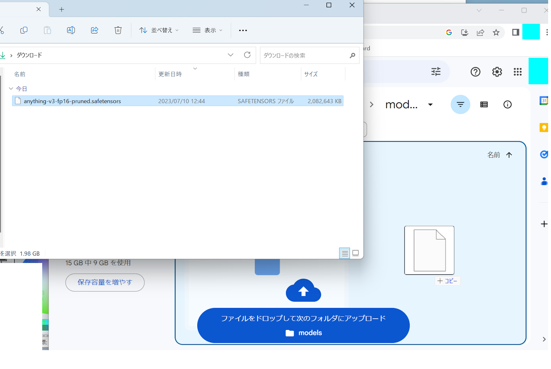Viewport: 551px width, 369px height.
Task: Click the rename icon in Explorer toolbar
Action: pos(71,30)
